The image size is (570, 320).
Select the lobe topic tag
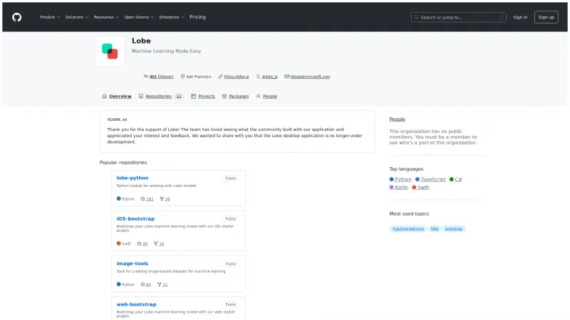[435, 228]
